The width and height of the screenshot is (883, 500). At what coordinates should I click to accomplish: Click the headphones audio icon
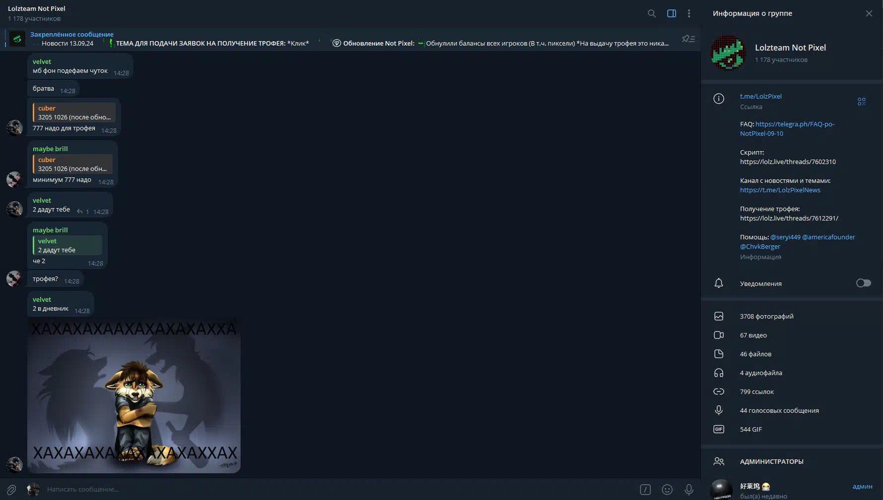pyautogui.click(x=719, y=373)
